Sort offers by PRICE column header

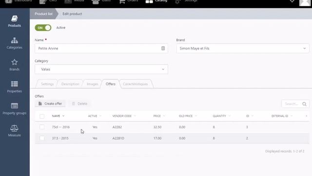click(157, 116)
